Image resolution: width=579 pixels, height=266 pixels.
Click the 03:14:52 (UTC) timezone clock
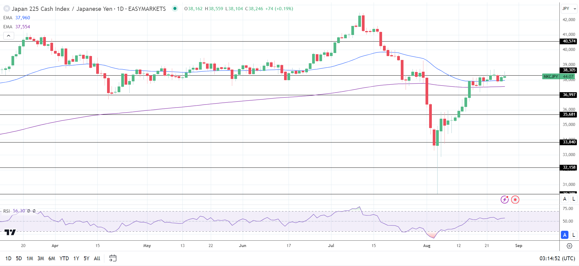[557, 258]
